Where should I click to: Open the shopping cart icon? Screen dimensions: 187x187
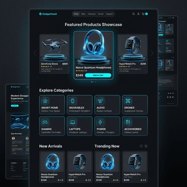pyautogui.click(x=143, y=14)
